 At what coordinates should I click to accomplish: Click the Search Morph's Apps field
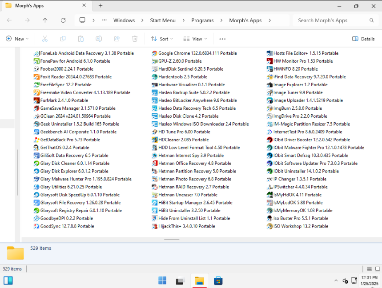point(335,20)
